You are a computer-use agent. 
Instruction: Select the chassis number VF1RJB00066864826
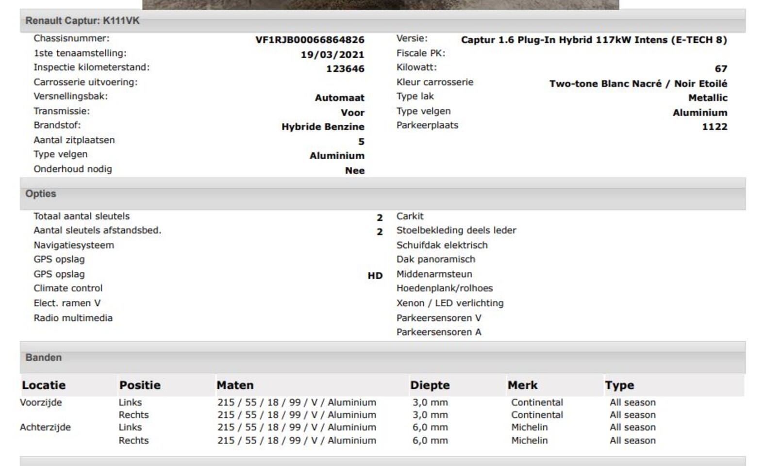[x=310, y=40]
